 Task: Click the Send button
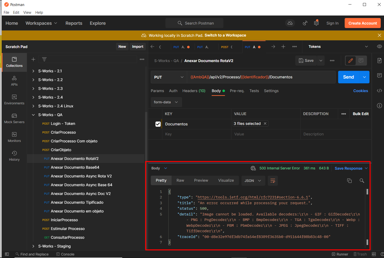[x=349, y=77]
